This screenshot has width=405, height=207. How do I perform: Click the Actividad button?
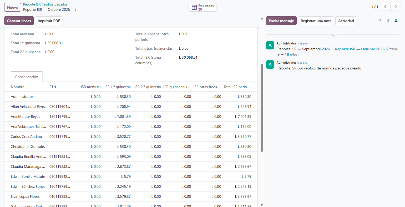pos(346,21)
